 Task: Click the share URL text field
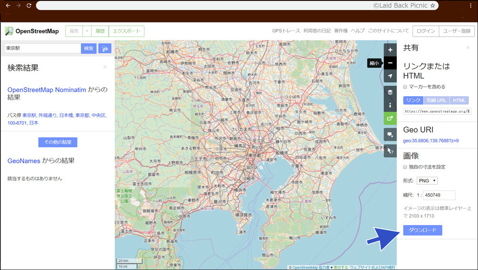[437, 111]
